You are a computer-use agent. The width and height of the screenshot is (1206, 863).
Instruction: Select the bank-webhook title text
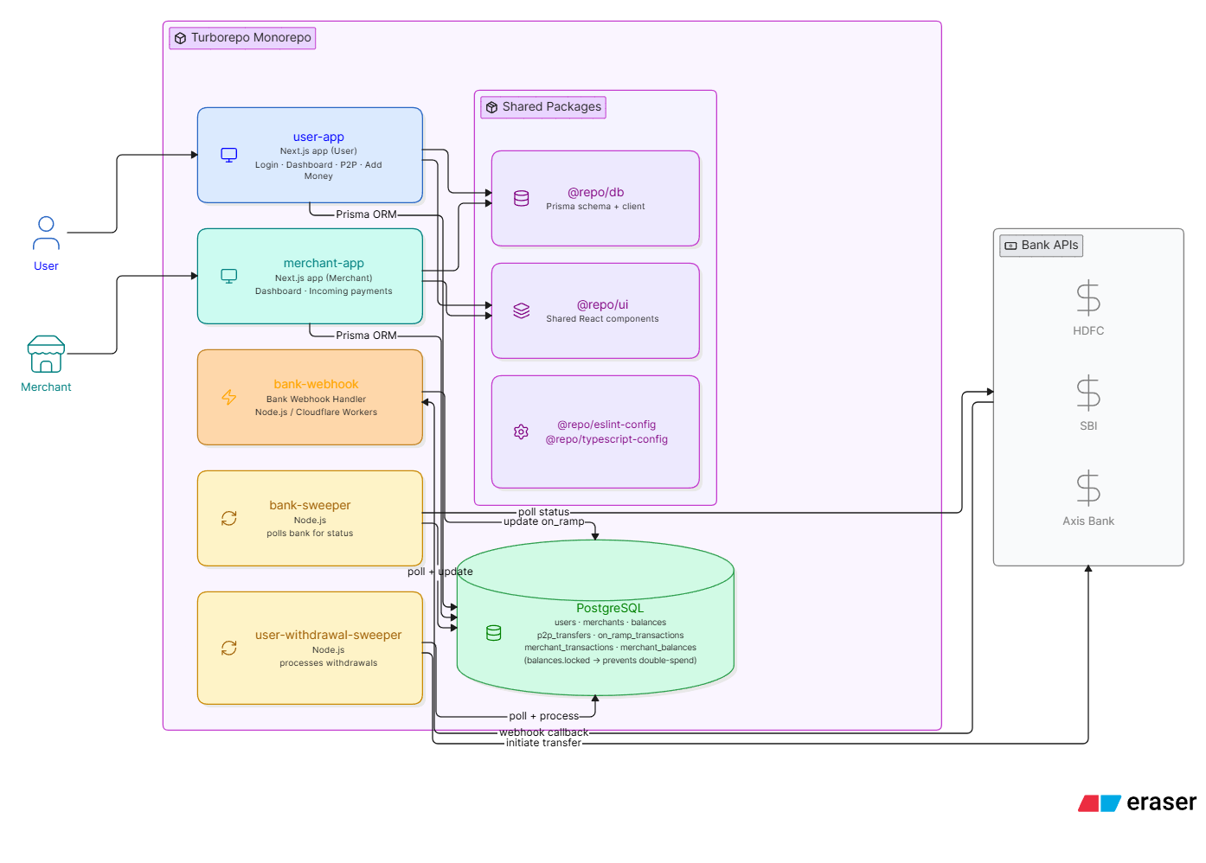point(316,384)
